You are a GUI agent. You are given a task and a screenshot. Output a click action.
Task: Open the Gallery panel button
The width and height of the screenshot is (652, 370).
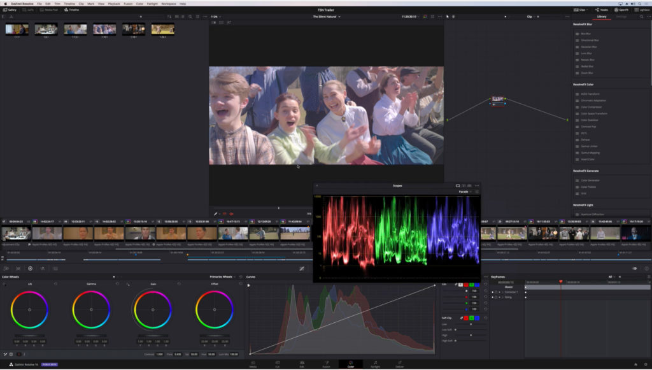point(10,10)
